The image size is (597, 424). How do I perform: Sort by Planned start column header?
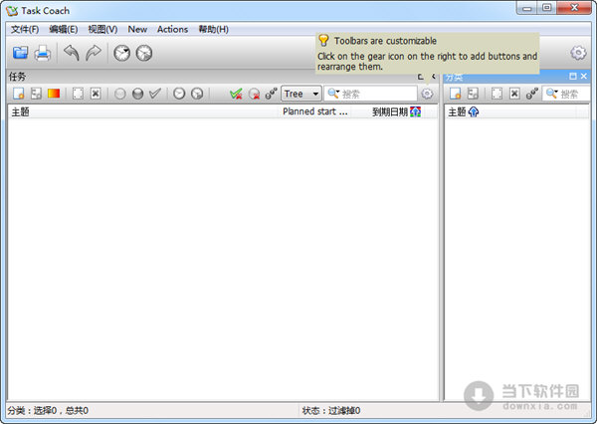(x=315, y=112)
